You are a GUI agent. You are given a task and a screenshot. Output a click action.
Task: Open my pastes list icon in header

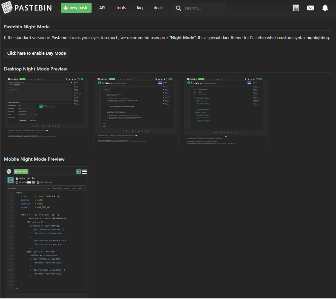tap(296, 8)
